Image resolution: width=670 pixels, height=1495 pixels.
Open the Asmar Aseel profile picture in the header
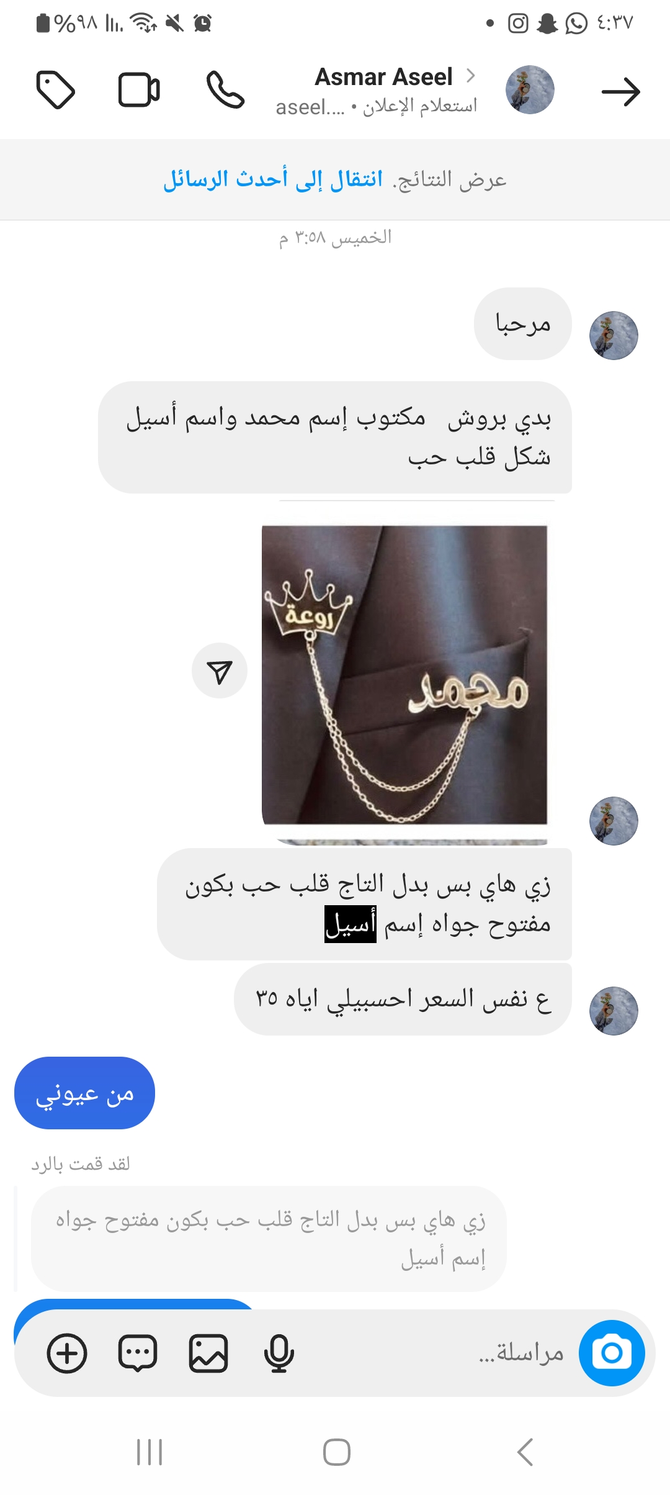point(530,90)
